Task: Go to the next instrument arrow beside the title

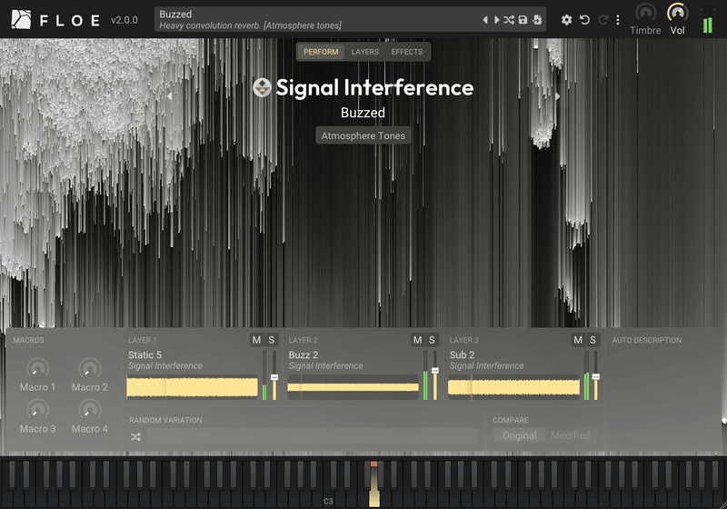Action: [x=557, y=96]
